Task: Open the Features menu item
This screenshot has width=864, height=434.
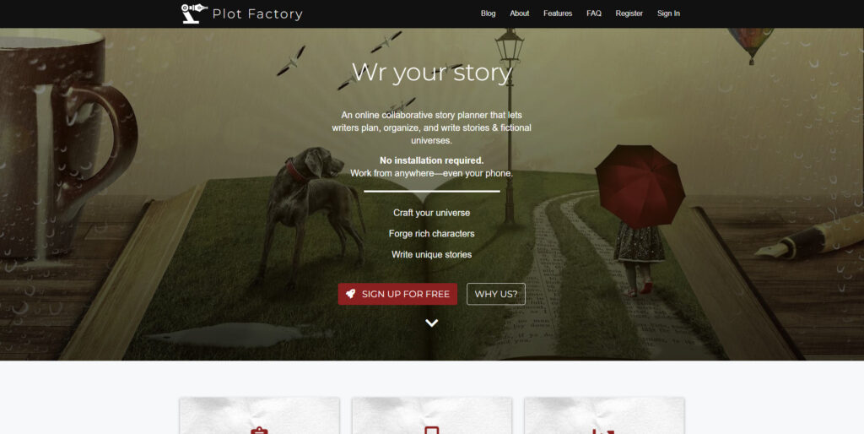Action: [x=558, y=14]
